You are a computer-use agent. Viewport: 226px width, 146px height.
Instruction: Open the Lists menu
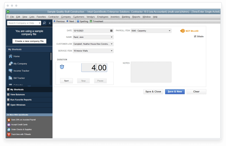32,17
